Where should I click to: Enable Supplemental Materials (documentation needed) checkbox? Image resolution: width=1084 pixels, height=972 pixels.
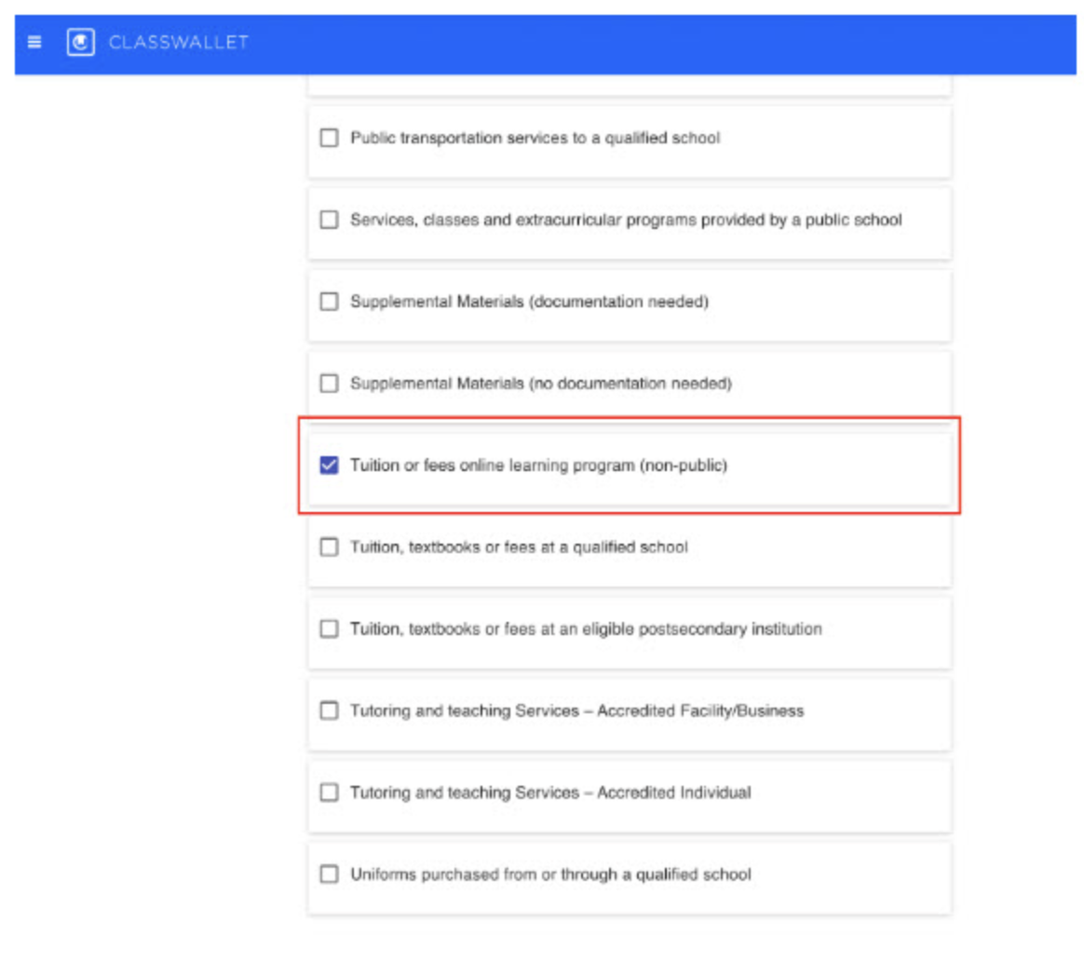pyautogui.click(x=329, y=302)
